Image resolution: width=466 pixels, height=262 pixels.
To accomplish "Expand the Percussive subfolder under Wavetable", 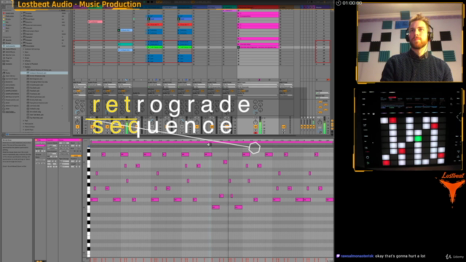I will 23,124.
